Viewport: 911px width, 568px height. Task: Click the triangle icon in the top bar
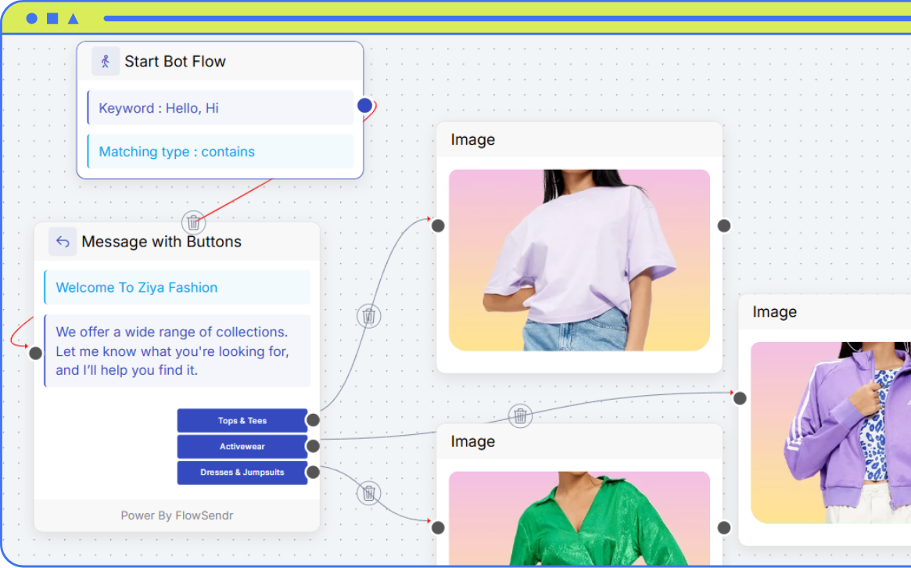click(73, 18)
